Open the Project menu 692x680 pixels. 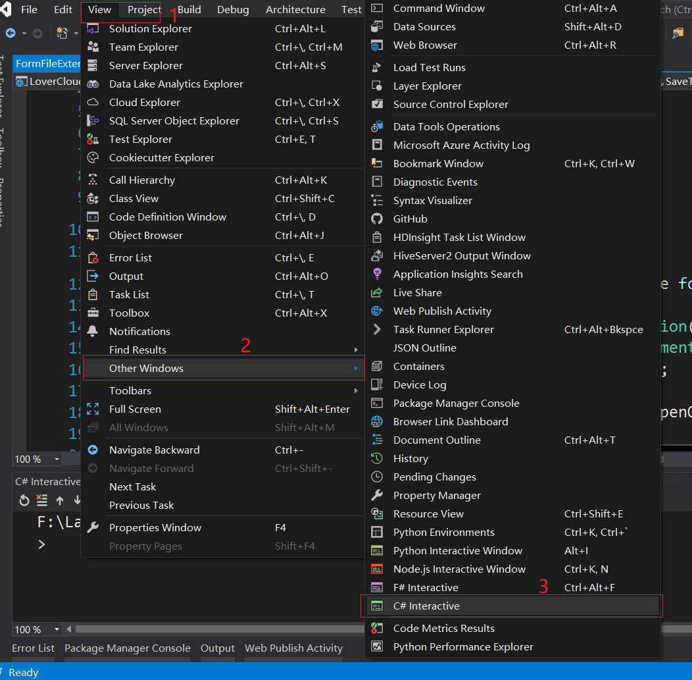click(144, 10)
